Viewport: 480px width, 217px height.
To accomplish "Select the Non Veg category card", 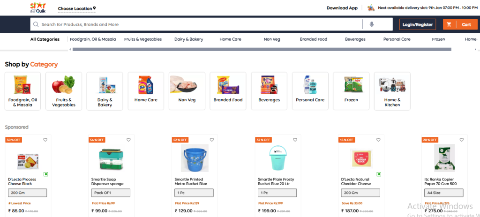I will point(187,91).
